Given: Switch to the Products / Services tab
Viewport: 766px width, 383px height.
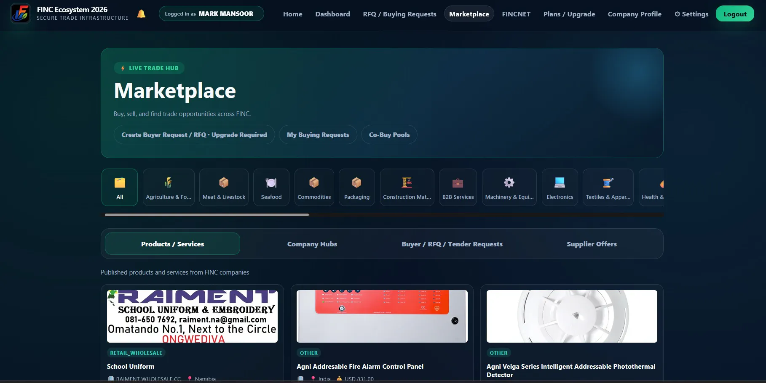Looking at the screenshot, I should tap(172, 244).
